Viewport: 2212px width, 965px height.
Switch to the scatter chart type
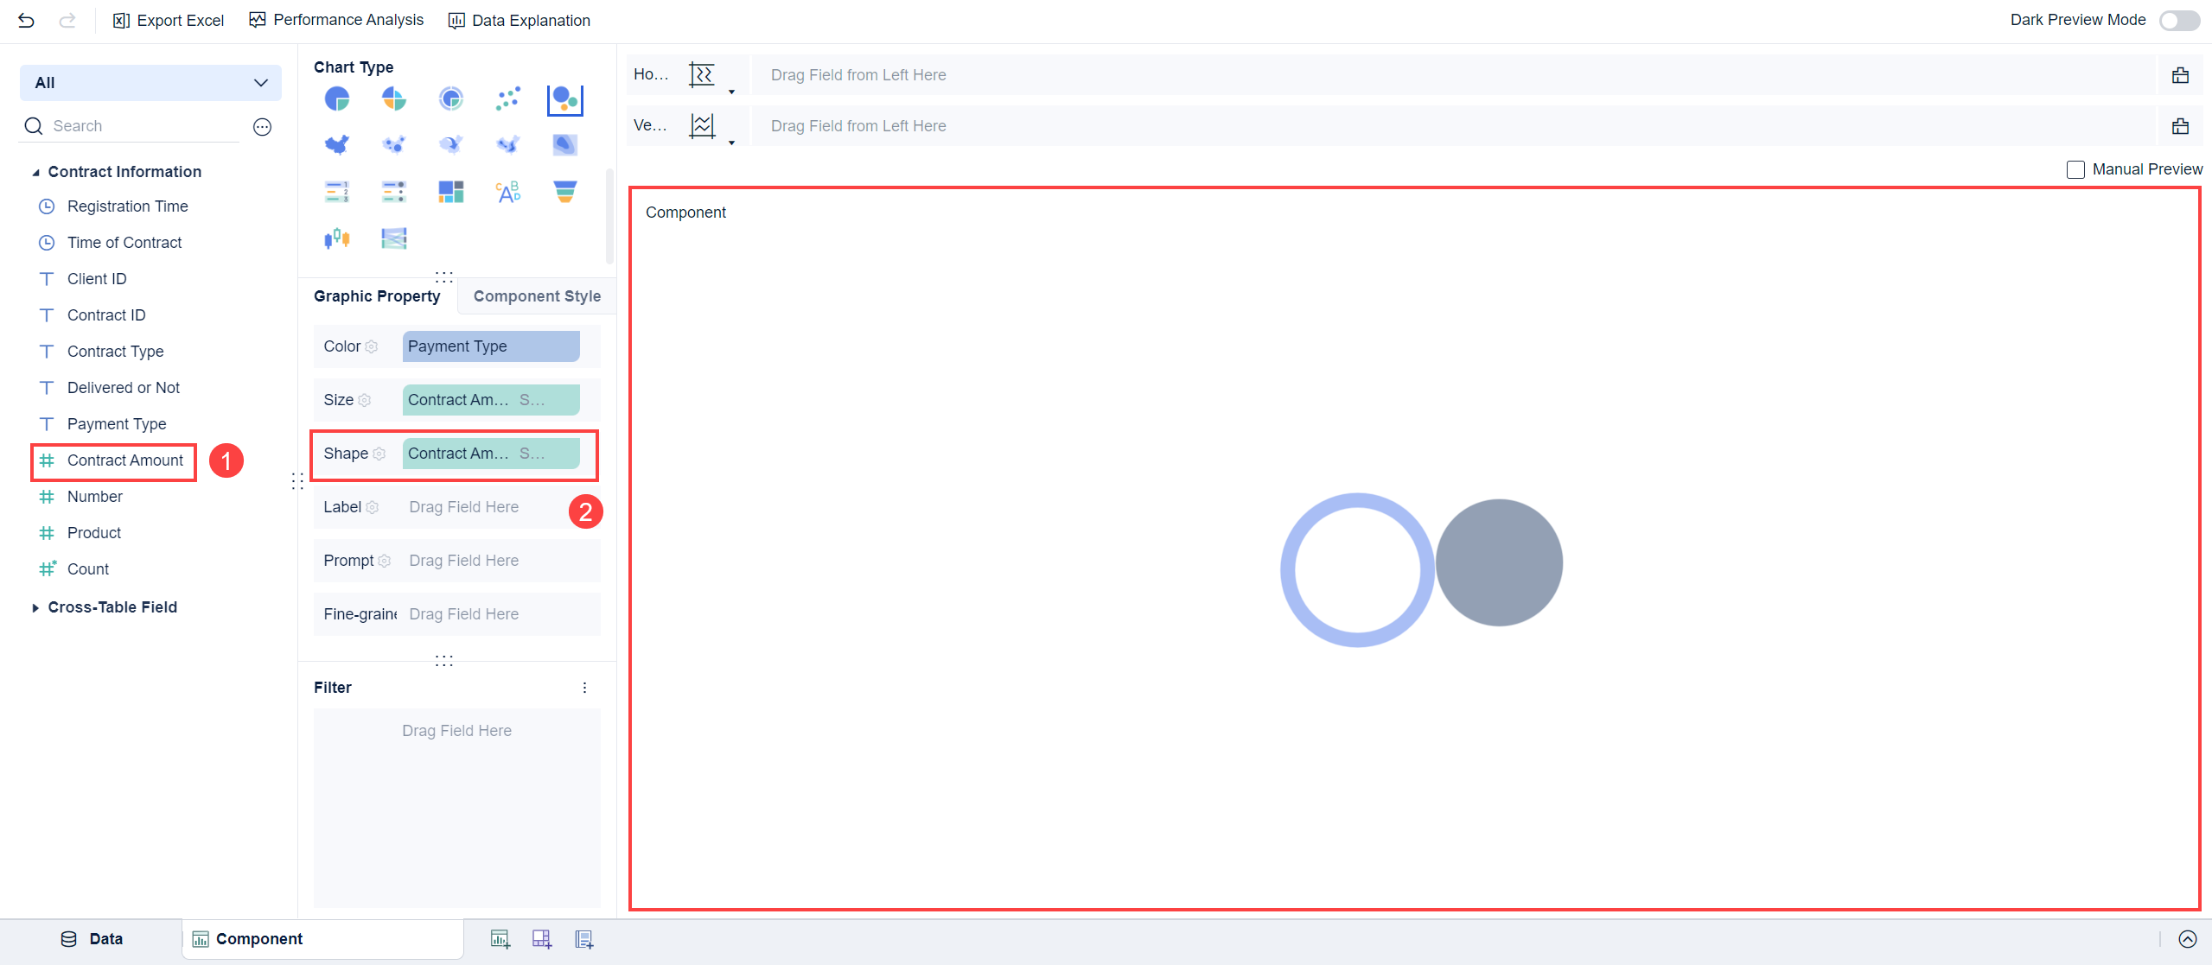[508, 98]
